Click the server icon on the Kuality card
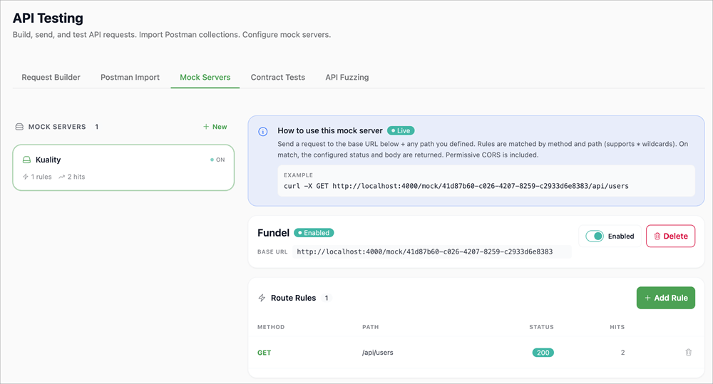Viewport: 713px width, 384px height. [27, 160]
